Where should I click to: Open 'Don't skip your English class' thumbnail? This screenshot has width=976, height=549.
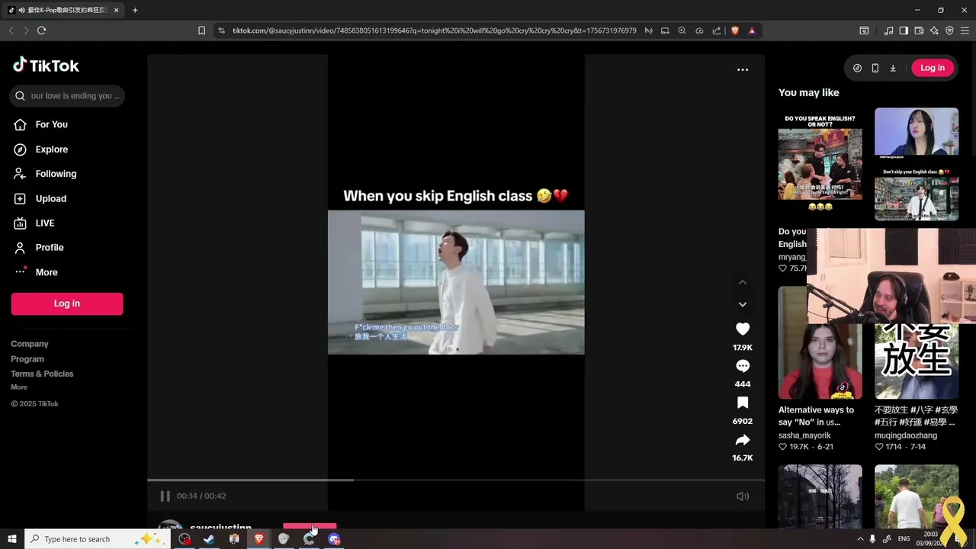(x=917, y=164)
